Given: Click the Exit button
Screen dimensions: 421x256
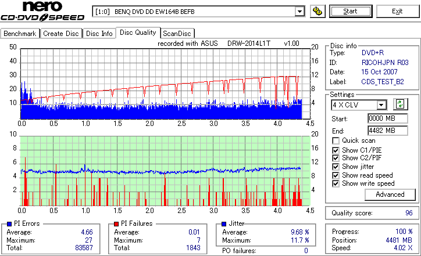Looking at the screenshot, I should click(397, 11).
